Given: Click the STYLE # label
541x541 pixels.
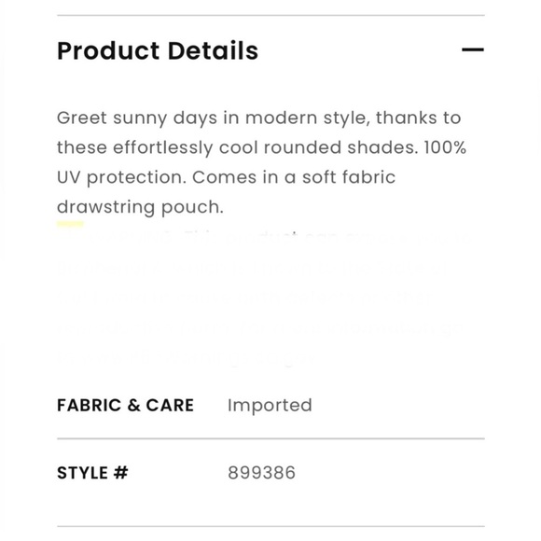Looking at the screenshot, I should tap(92, 473).
